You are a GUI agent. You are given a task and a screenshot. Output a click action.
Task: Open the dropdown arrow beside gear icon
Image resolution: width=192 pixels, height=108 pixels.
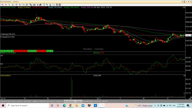coord(61,5)
